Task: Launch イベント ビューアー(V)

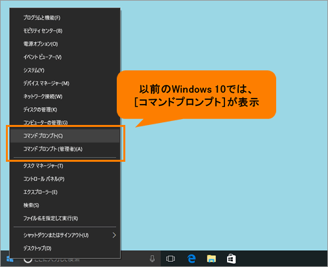Action: pyautogui.click(x=65, y=57)
